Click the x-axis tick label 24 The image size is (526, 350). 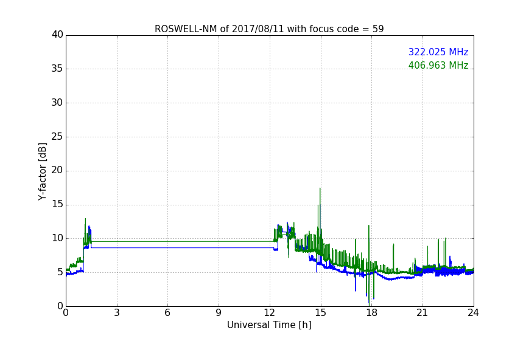point(473,313)
